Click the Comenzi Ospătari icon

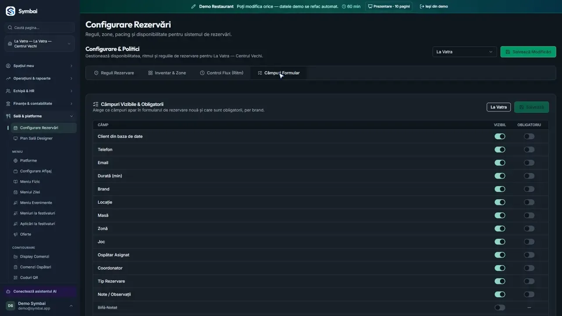[x=15, y=267]
